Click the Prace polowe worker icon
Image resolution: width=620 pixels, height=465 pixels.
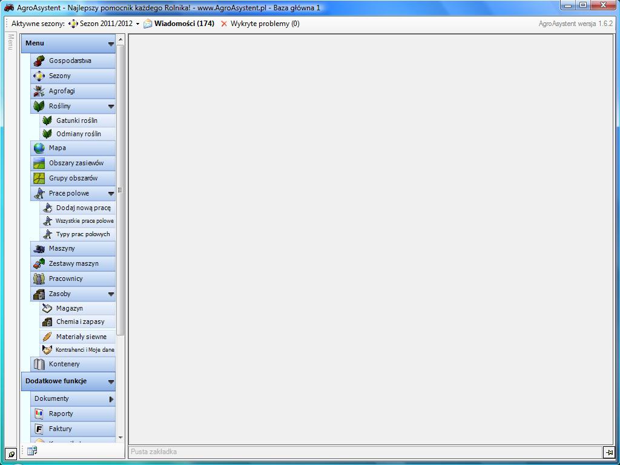39,193
